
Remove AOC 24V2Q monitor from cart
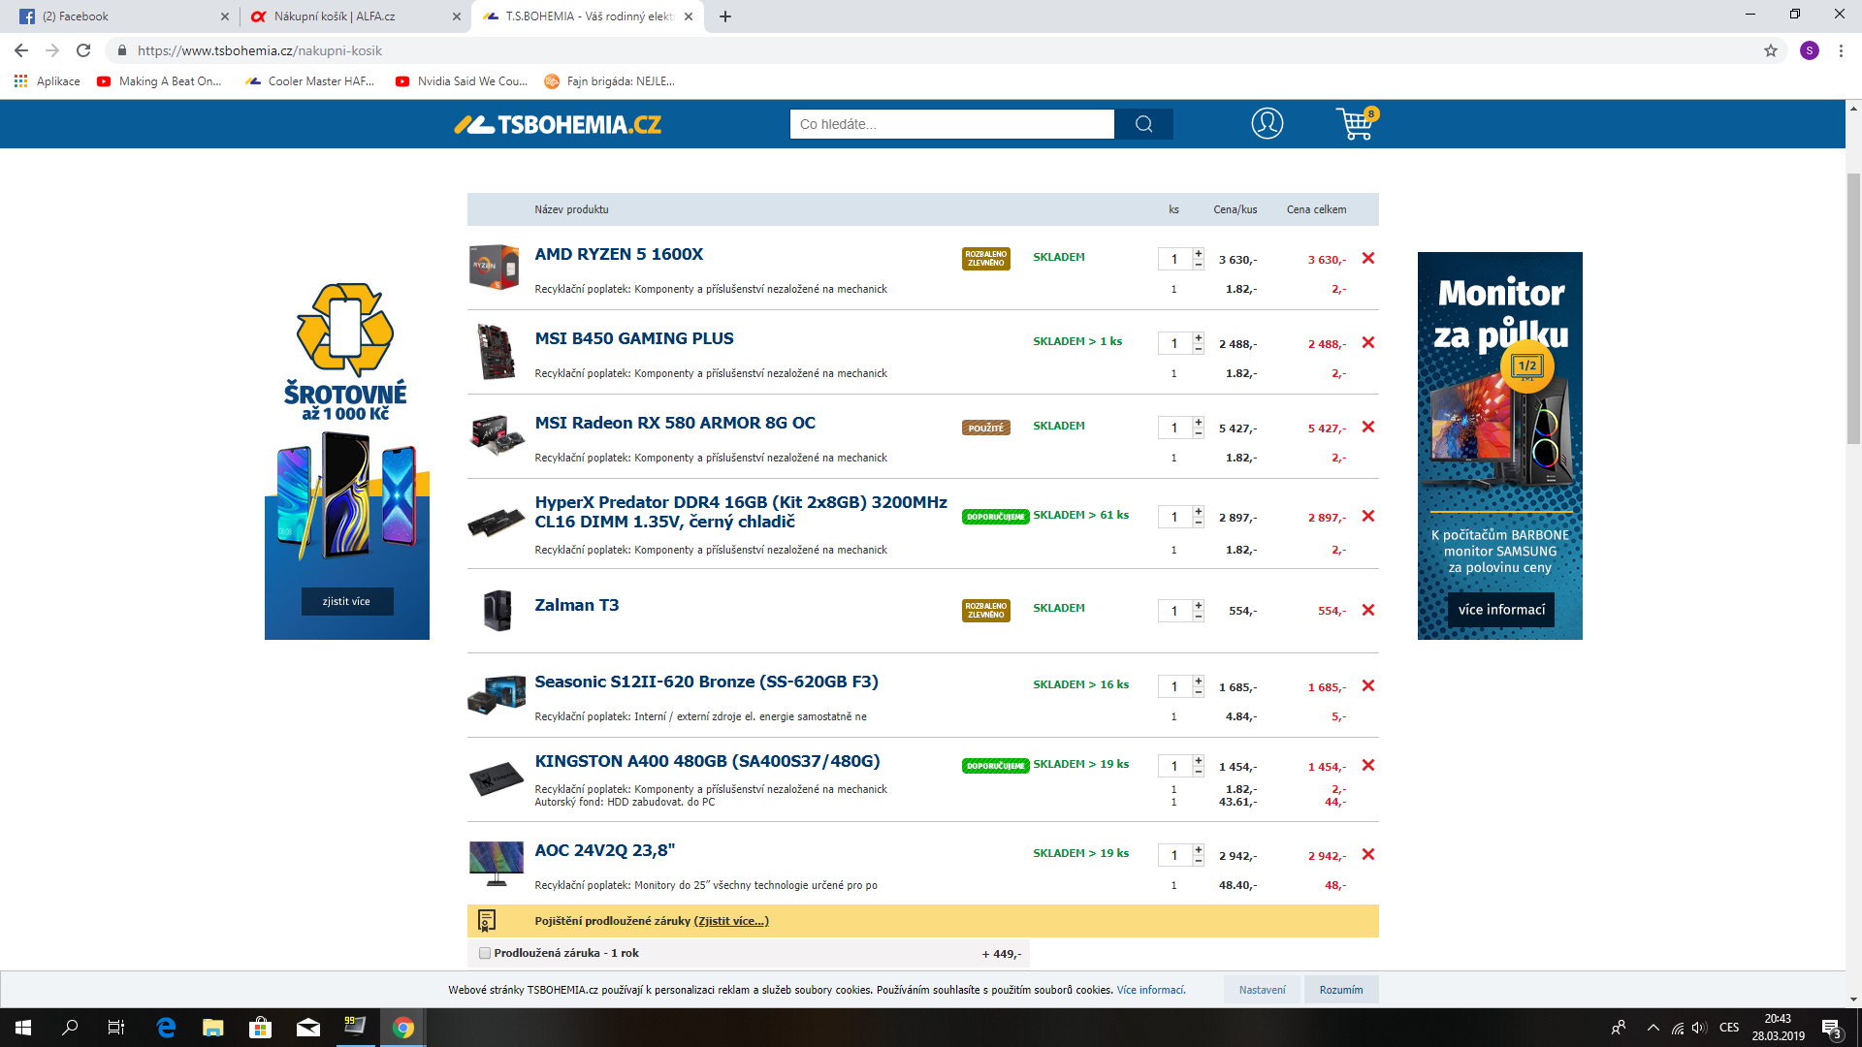click(x=1368, y=854)
